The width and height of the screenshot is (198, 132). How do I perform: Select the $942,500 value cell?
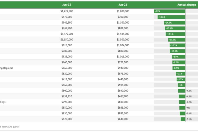click(67, 23)
